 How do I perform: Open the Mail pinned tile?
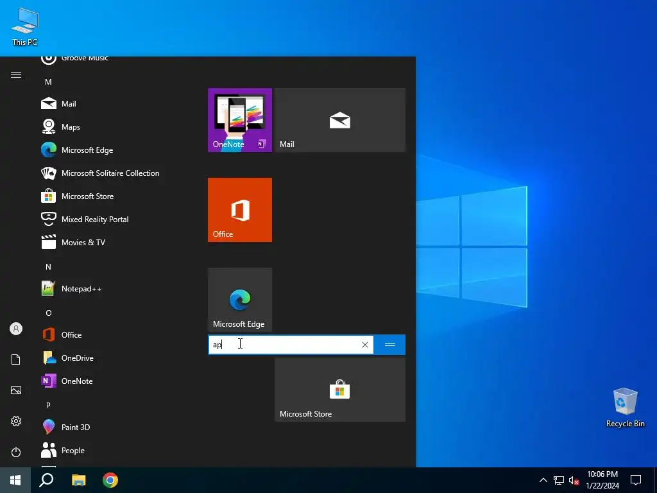click(x=340, y=120)
